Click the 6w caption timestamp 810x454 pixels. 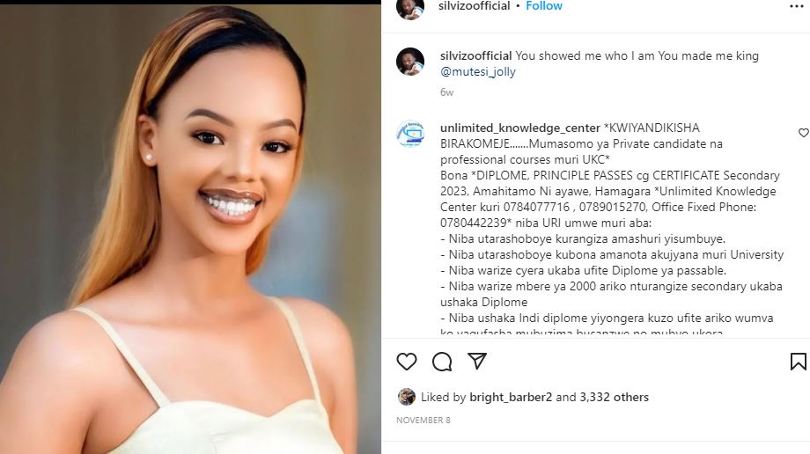point(446,92)
